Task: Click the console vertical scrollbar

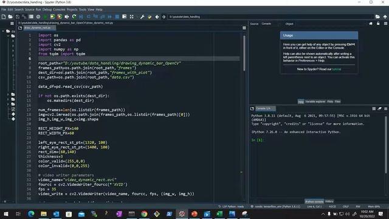Action: tap(386, 144)
